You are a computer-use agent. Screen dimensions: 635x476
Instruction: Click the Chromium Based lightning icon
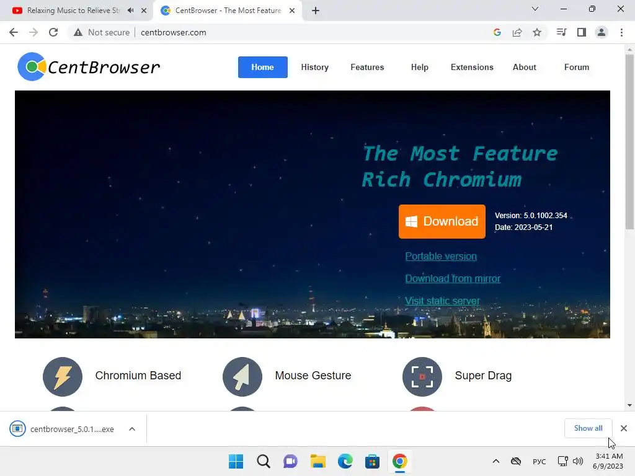pyautogui.click(x=63, y=376)
